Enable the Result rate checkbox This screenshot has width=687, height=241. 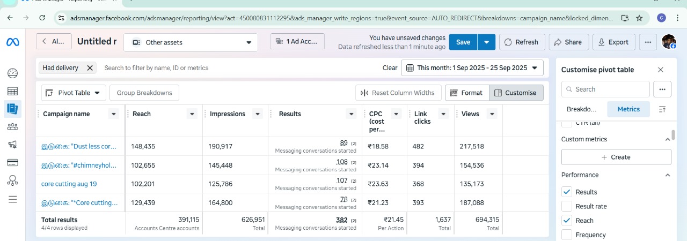[566, 206]
